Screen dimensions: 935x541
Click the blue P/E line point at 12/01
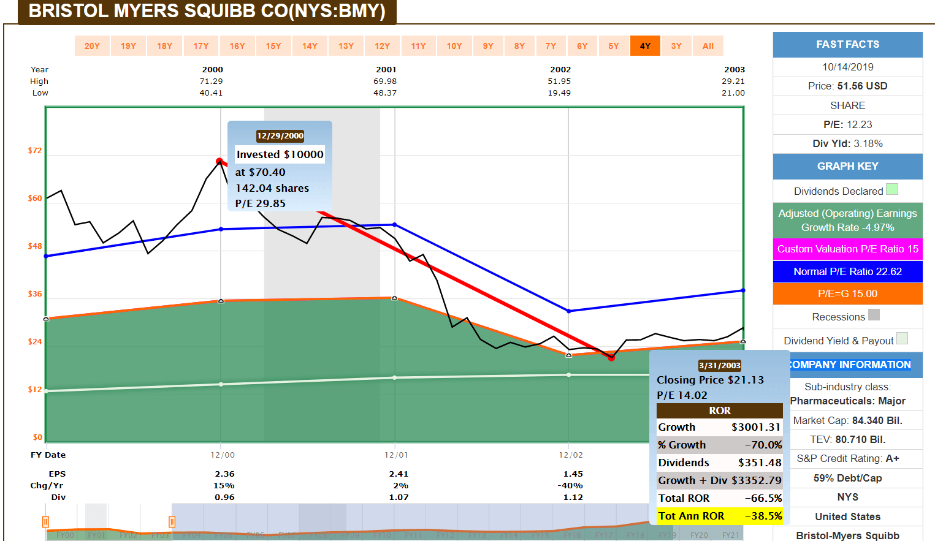(394, 225)
